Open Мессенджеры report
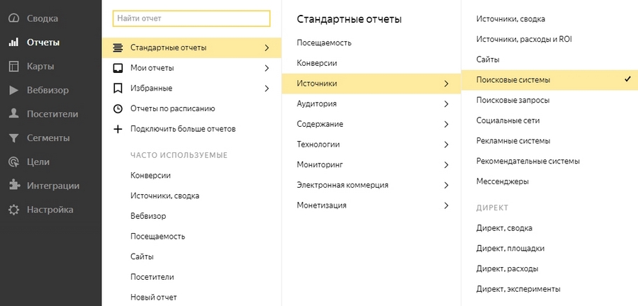Viewport: 638px width, 306px height. tap(503, 181)
